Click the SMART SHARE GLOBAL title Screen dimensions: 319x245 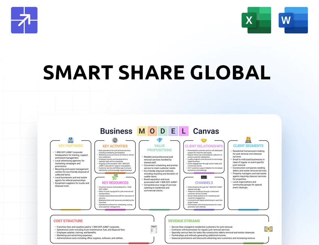click(157, 72)
